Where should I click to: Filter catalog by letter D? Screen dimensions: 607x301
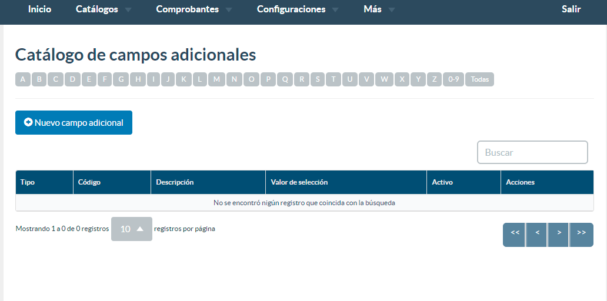point(72,79)
